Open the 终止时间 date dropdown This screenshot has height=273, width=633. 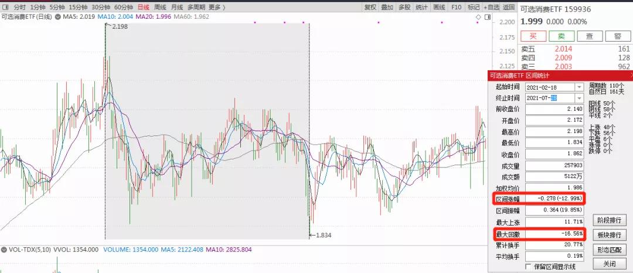(579, 98)
